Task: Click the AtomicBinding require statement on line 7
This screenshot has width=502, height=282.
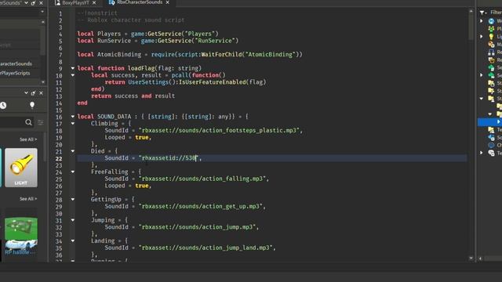Action: (190, 54)
